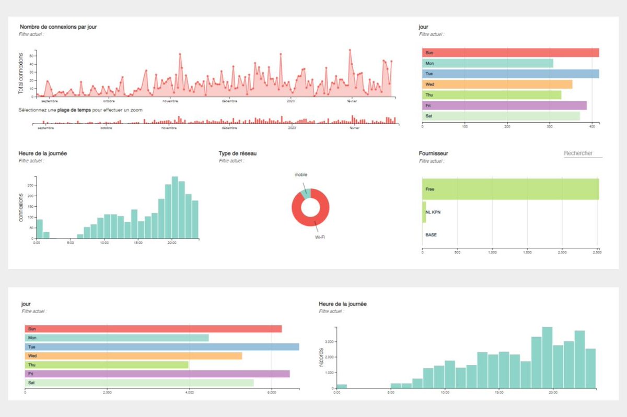Select the Sun bar in bottom jour chart
The height and width of the screenshot is (417, 627).
(x=153, y=329)
